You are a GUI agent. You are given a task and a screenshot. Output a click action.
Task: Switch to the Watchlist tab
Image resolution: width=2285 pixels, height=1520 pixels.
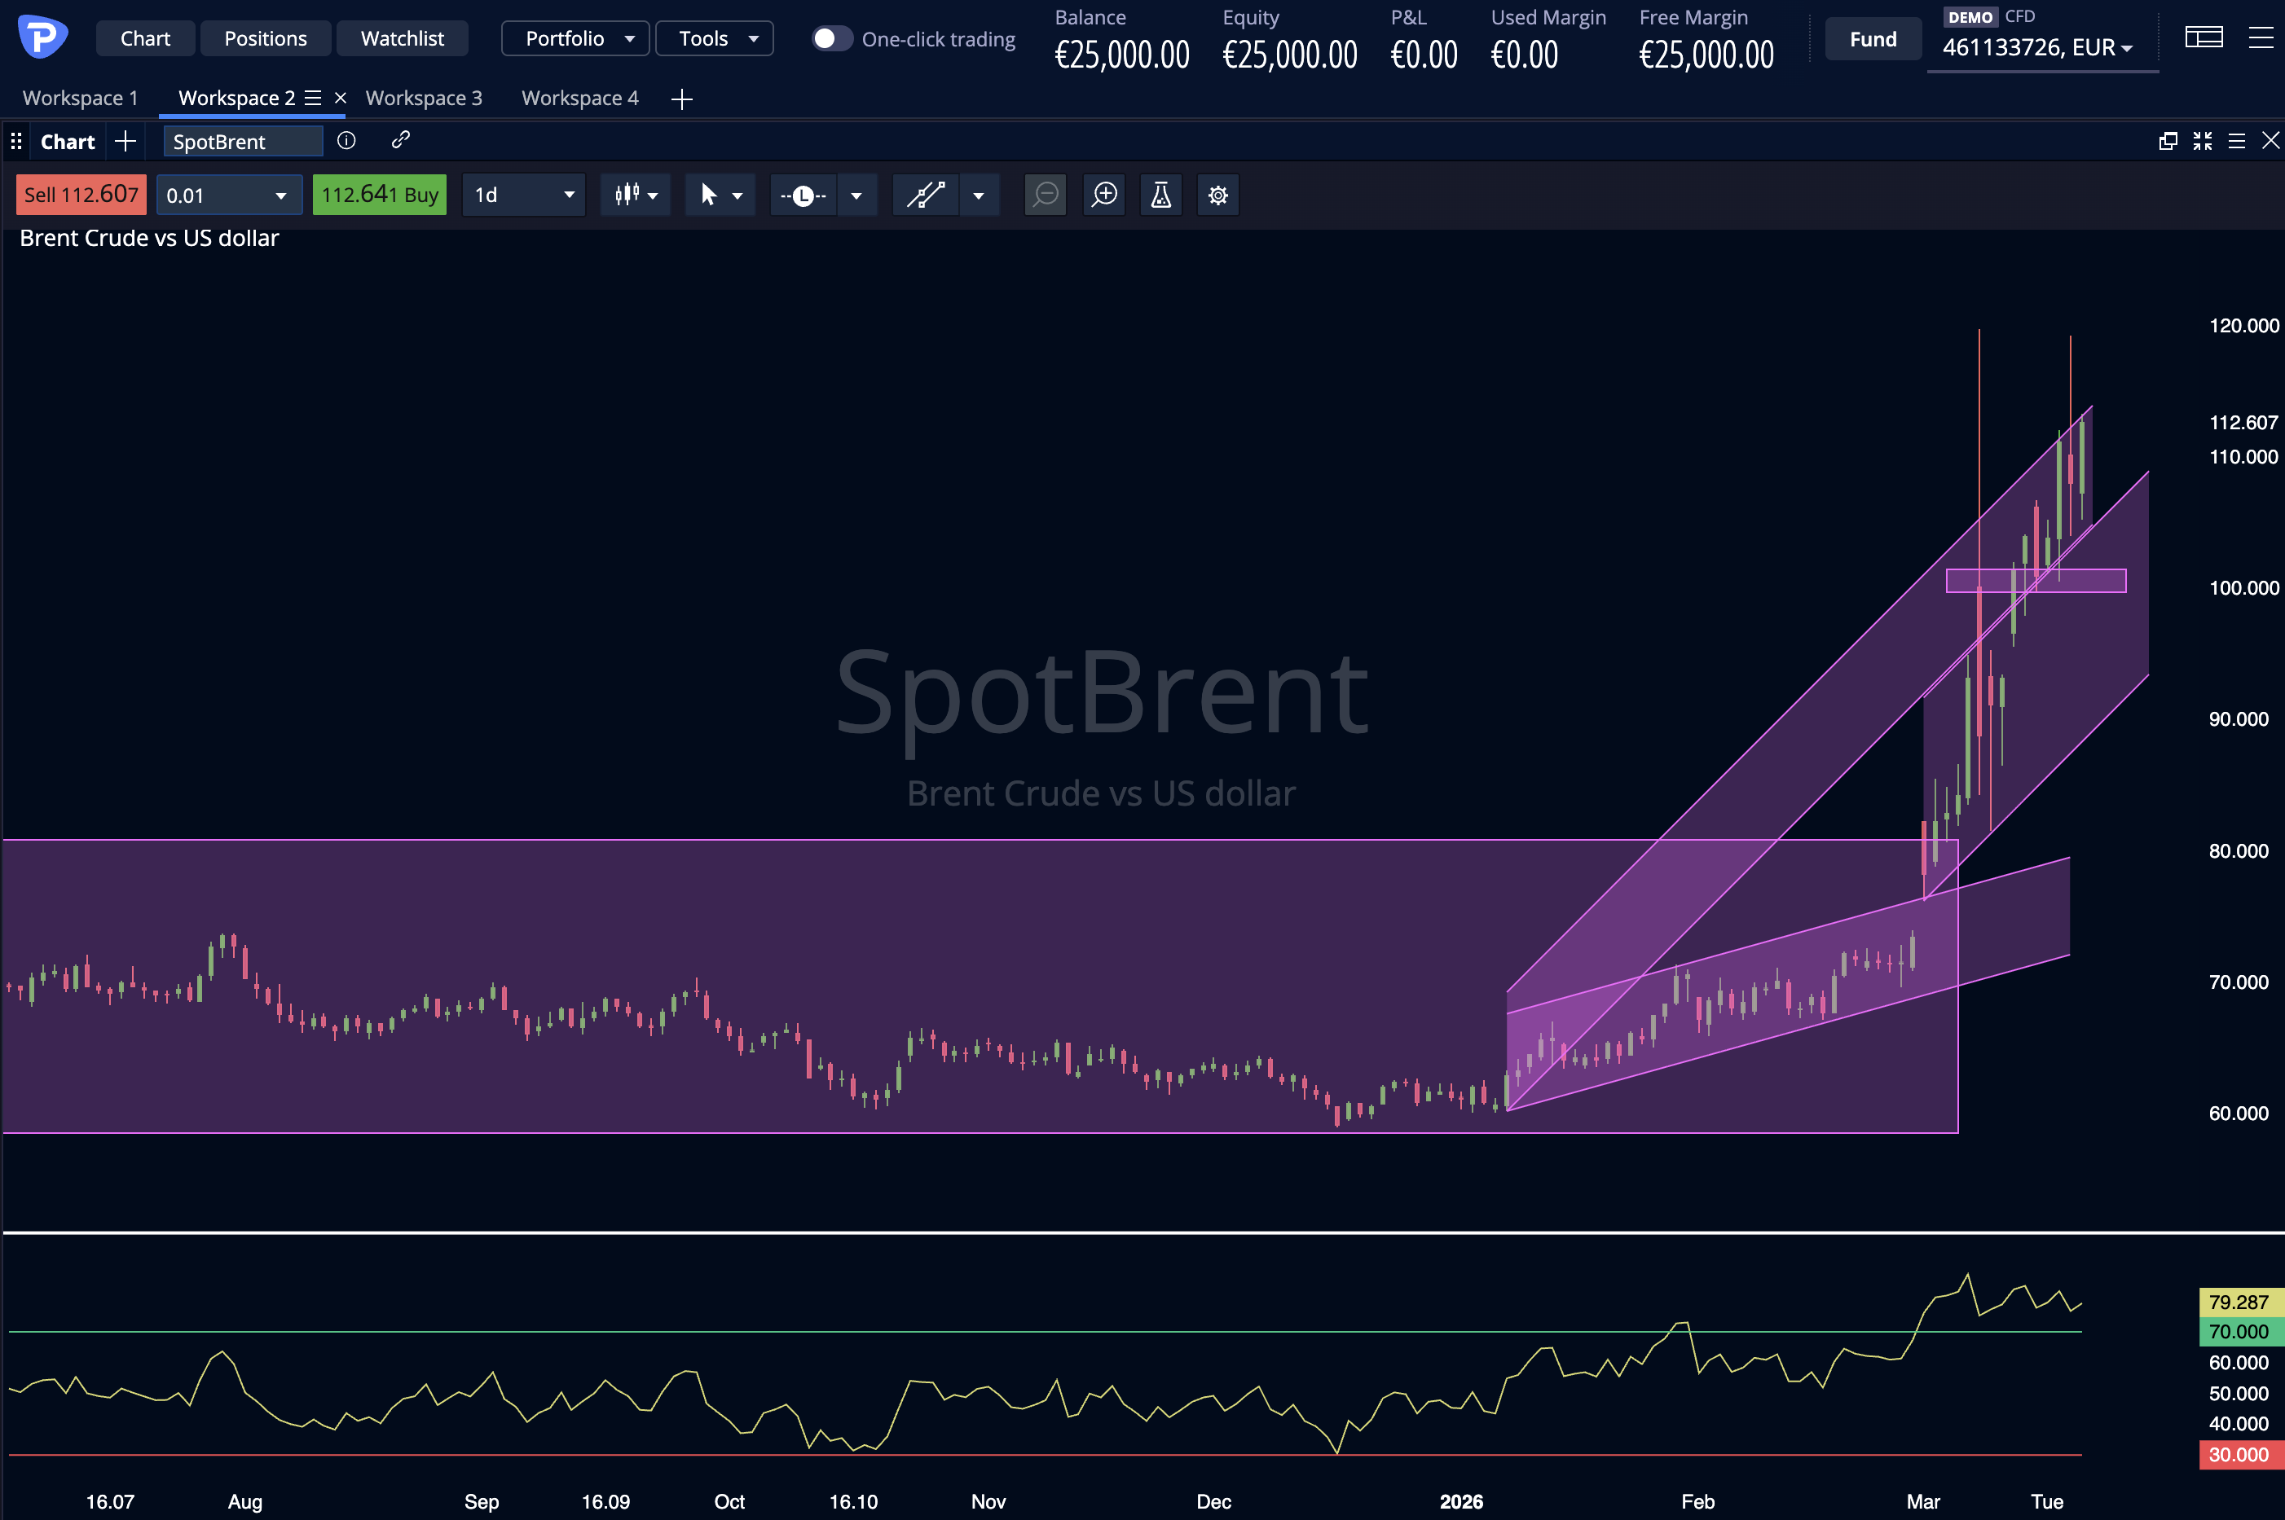(402, 37)
